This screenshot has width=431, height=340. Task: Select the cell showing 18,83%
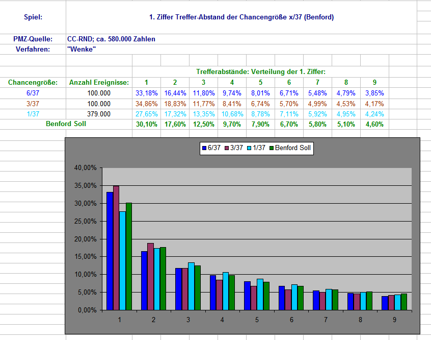175,104
